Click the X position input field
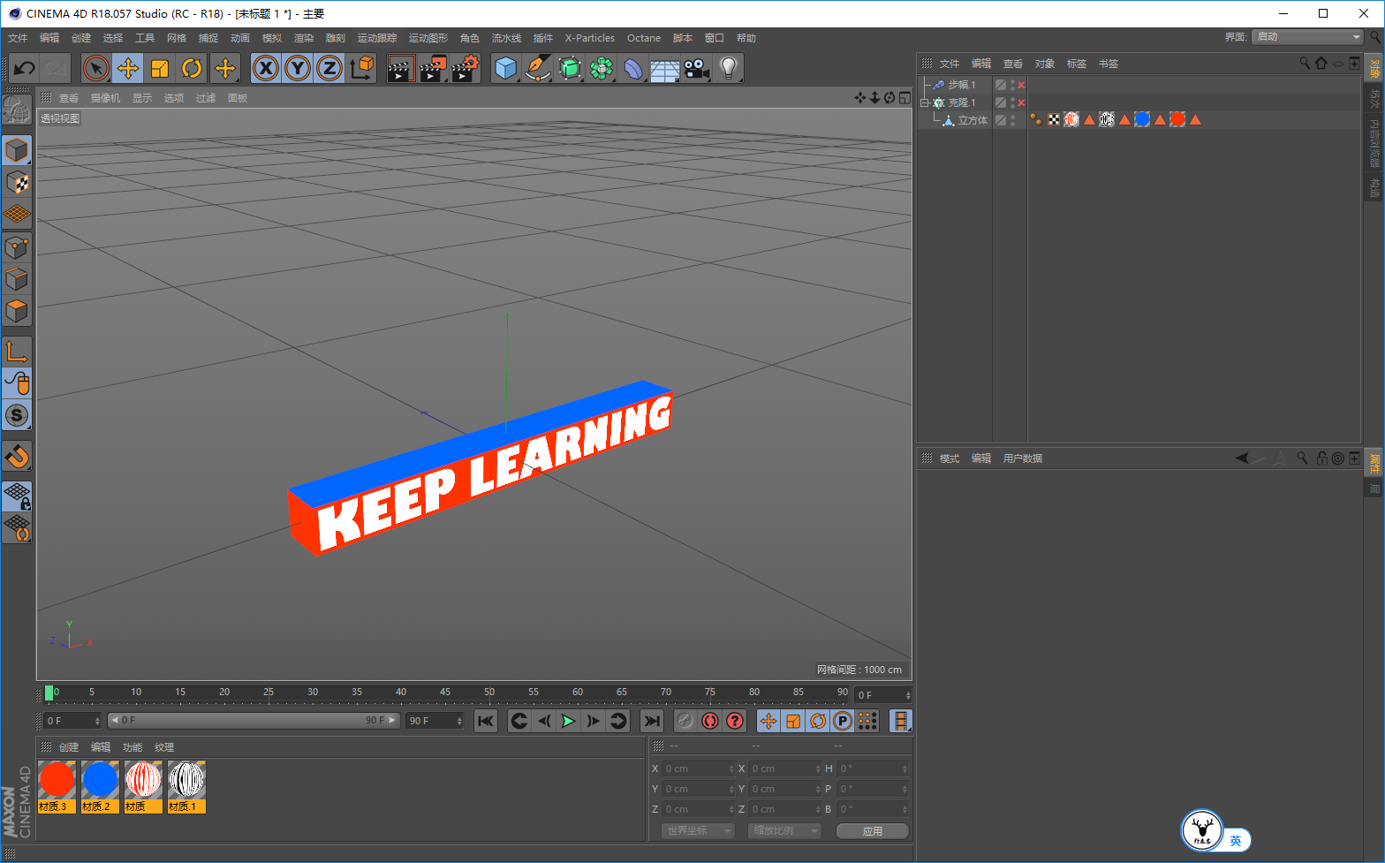Viewport: 1385px width, 863px height. tap(699, 768)
